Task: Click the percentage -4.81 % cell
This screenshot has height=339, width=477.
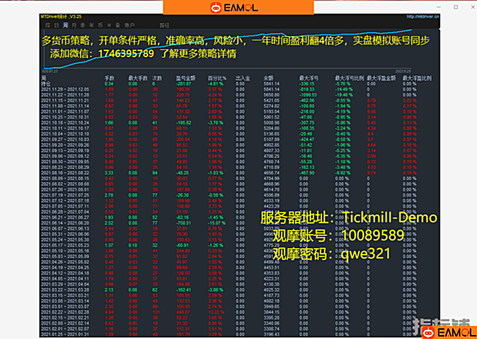Action: pos(216,84)
